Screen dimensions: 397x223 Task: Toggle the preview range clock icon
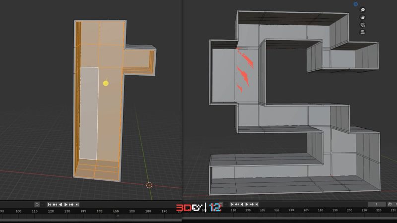(390, 204)
